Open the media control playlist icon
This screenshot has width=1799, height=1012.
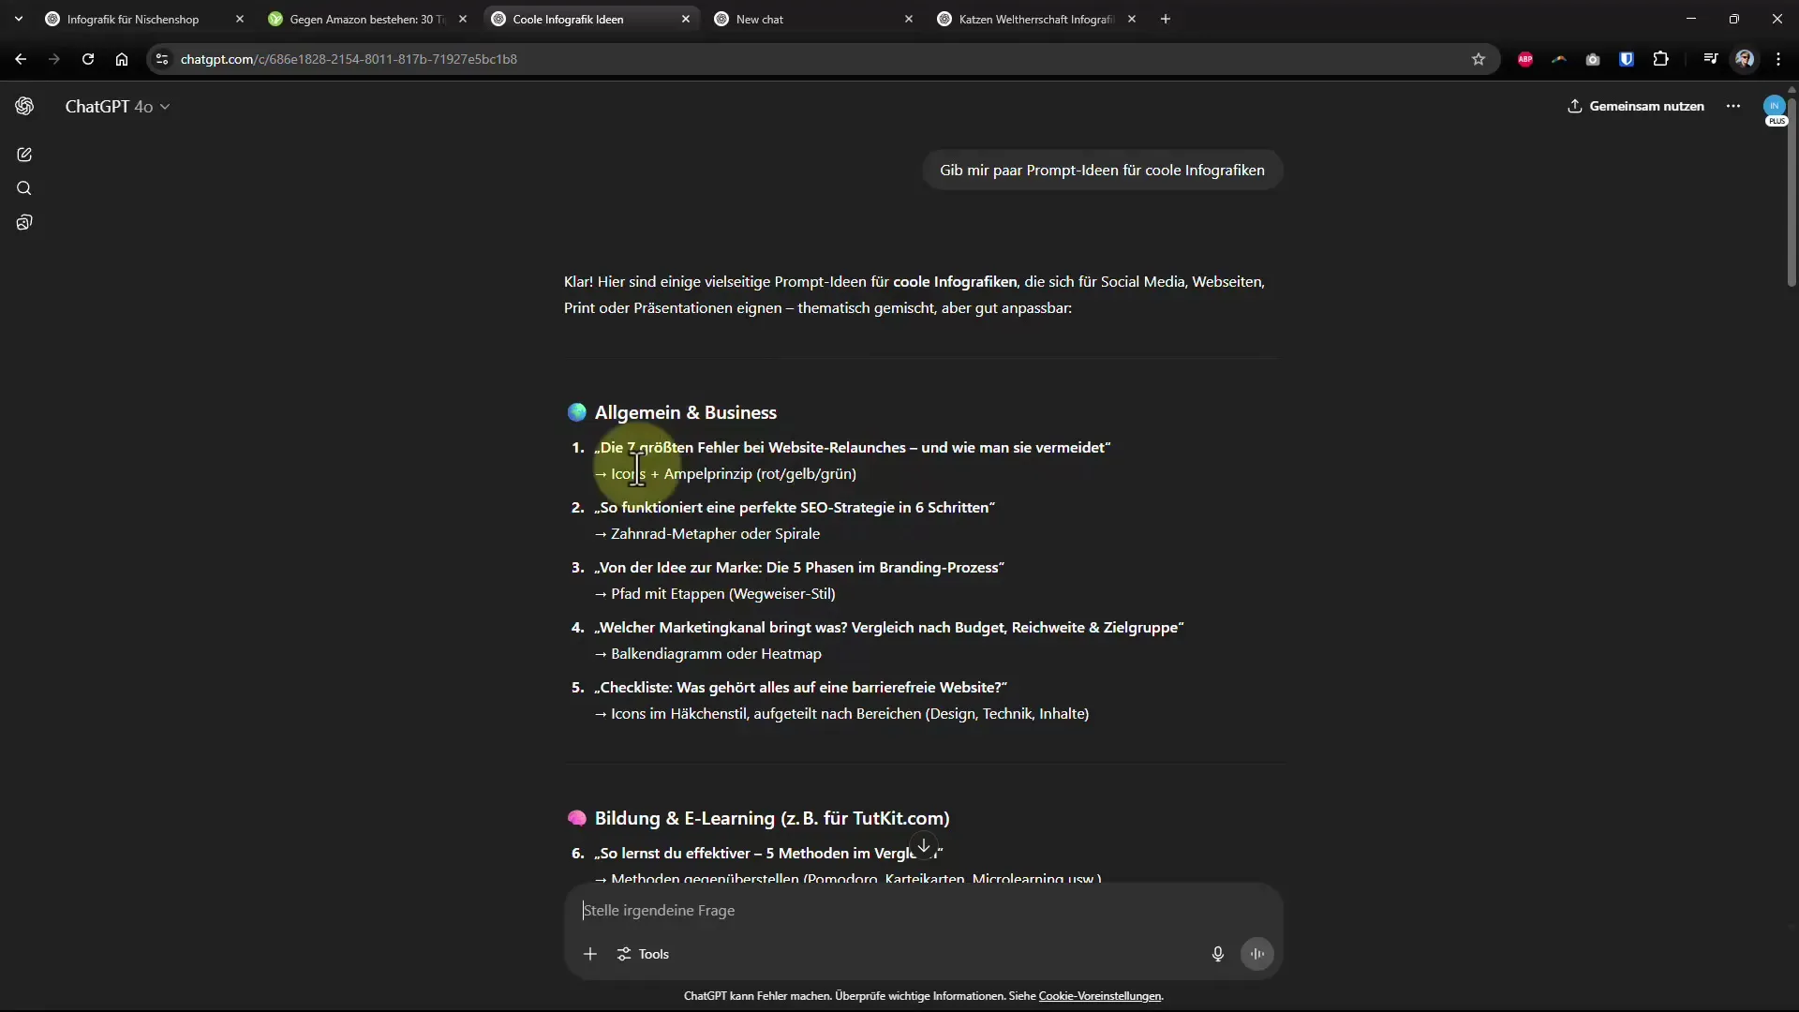point(1711,59)
